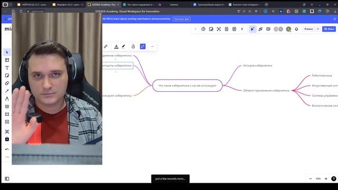Open the Present dropdown arrow

tap(318, 29)
